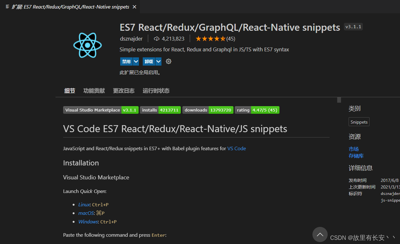The height and width of the screenshot is (244, 400).
Task: Click the Visual Studio Marketplace v3.1.1 badge
Action: pos(101,110)
